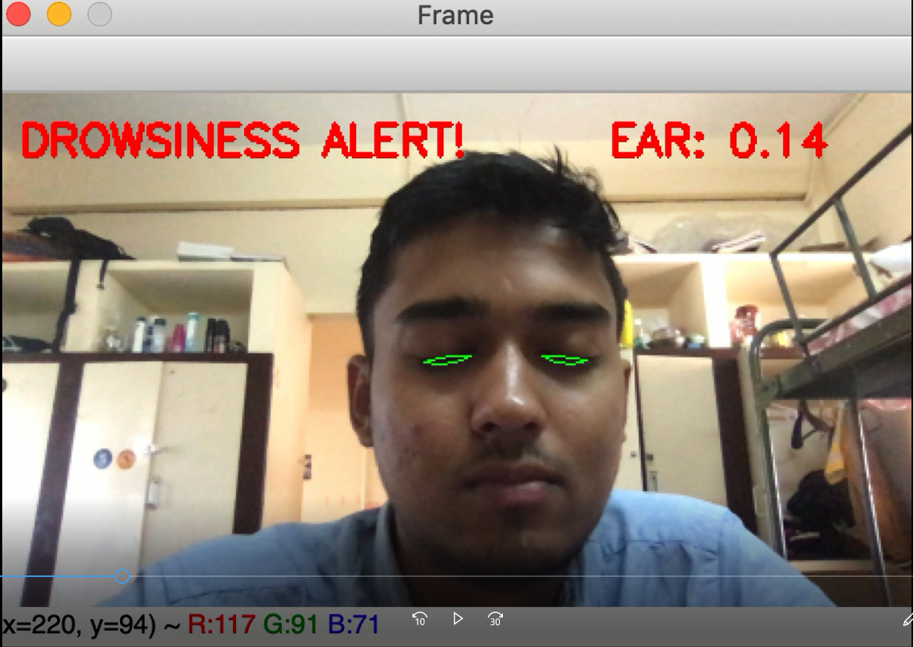
Task: Click the green contour on the left-side eye
Action: (x=446, y=361)
